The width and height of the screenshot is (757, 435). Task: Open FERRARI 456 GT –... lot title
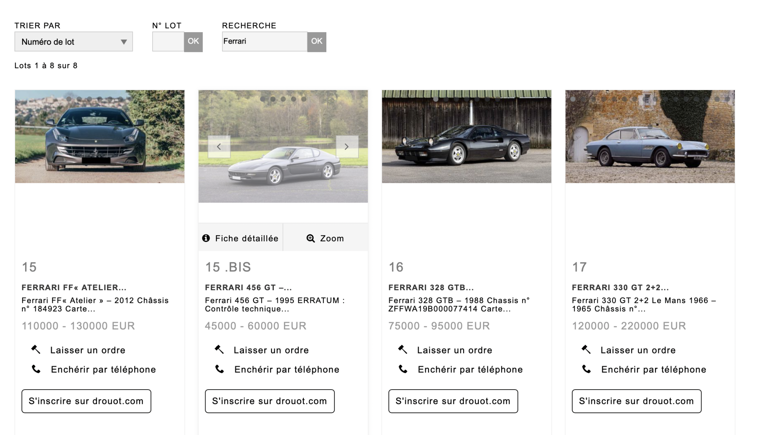(x=248, y=287)
